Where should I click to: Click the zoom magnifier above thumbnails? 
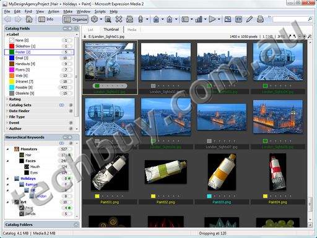[310, 37]
